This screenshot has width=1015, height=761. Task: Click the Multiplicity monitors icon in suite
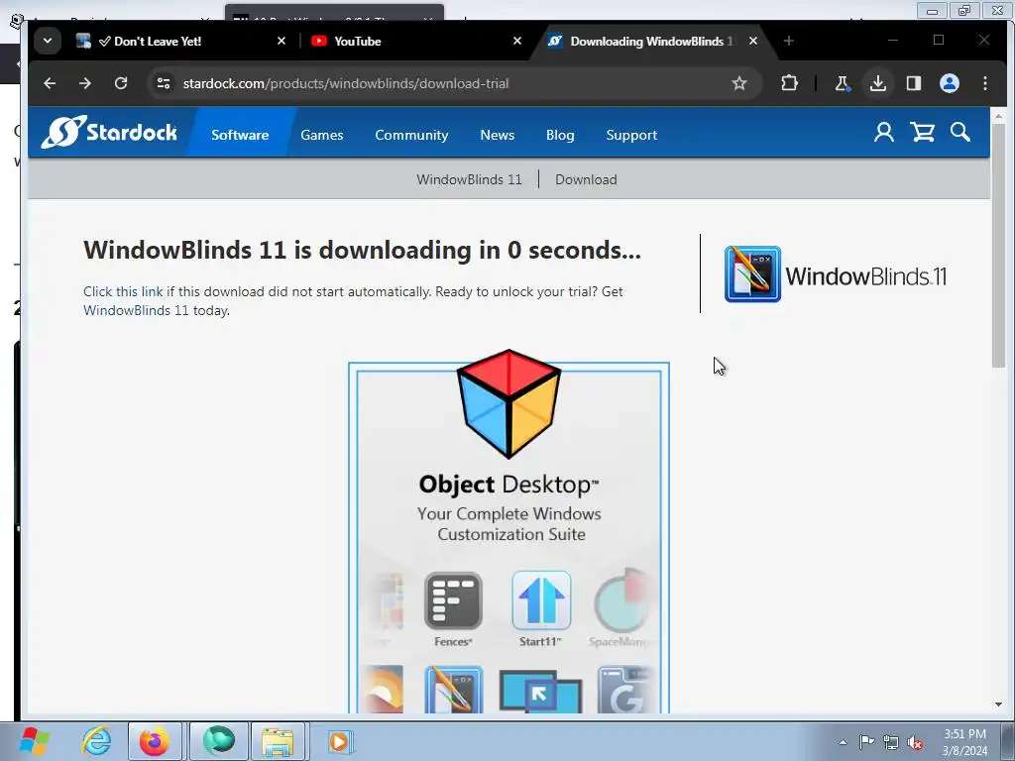point(540,691)
